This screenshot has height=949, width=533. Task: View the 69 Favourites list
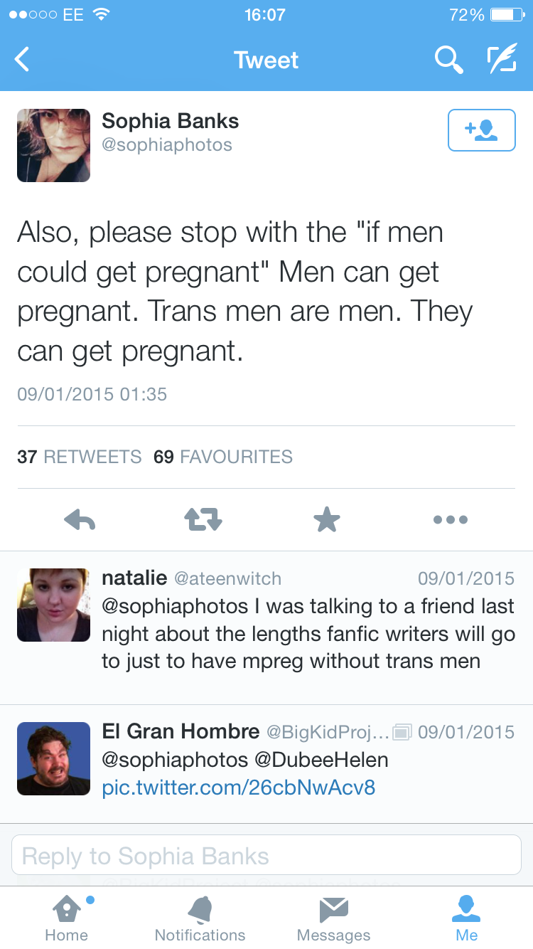point(223,457)
